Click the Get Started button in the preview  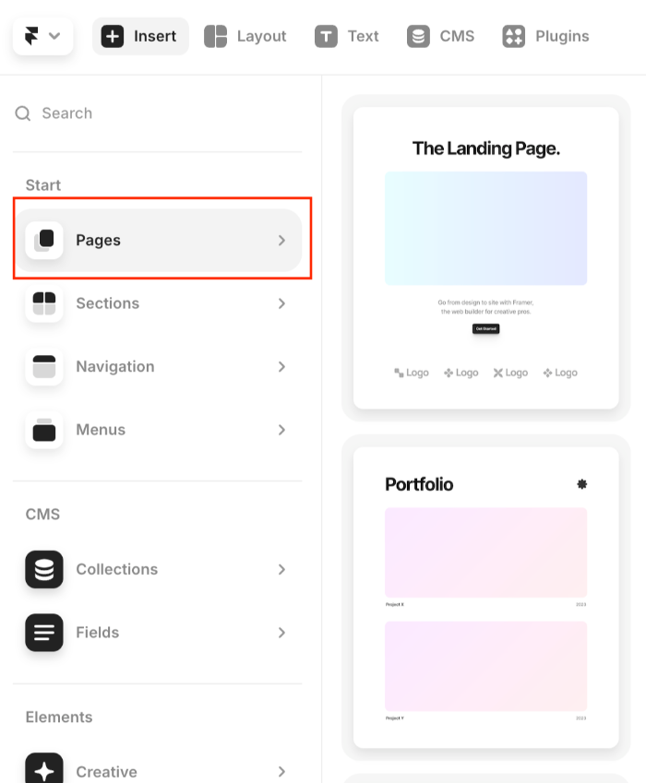point(485,328)
